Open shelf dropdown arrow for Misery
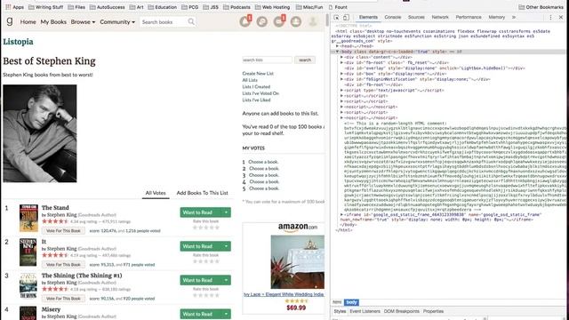 tap(226, 314)
